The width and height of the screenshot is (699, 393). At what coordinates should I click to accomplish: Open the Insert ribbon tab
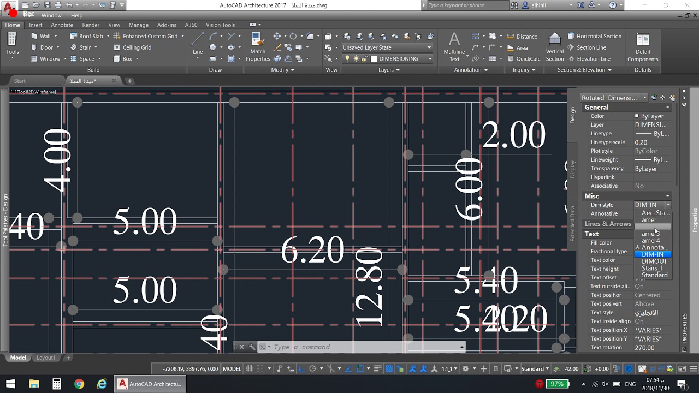pyautogui.click(x=35, y=25)
